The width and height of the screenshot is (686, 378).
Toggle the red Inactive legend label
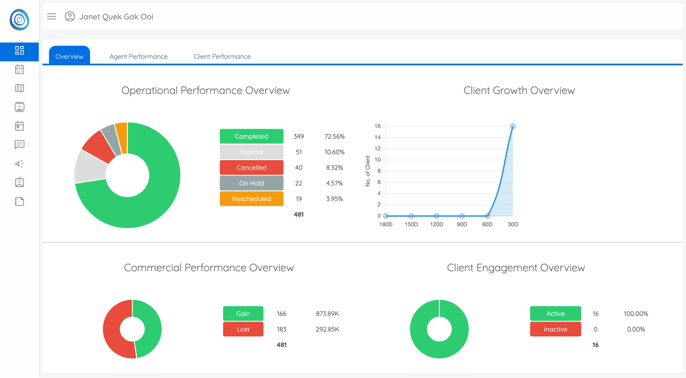pyautogui.click(x=555, y=329)
